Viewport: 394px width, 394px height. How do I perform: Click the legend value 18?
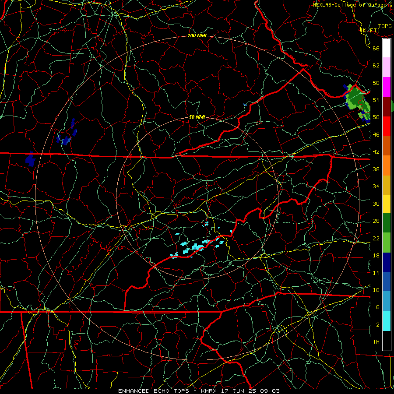pyautogui.click(x=376, y=256)
